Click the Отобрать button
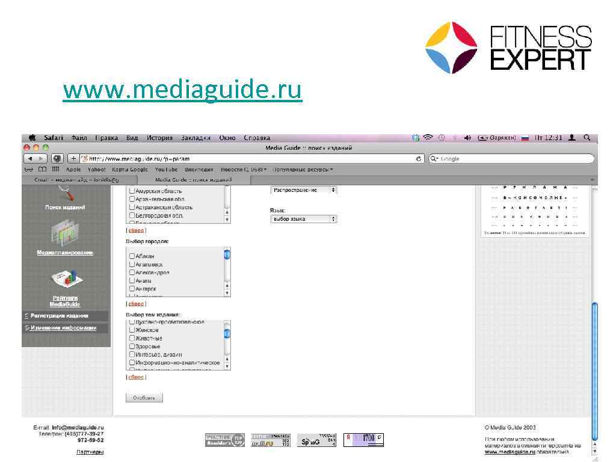The height and width of the screenshot is (462, 616). (144, 398)
